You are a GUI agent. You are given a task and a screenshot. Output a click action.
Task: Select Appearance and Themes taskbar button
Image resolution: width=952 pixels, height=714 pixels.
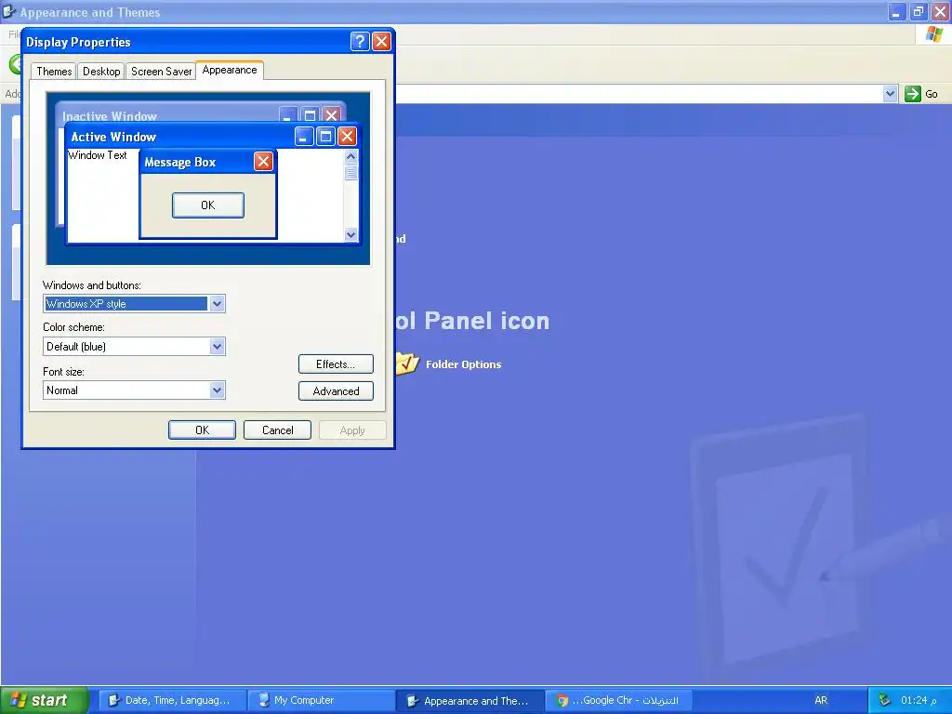coord(470,700)
